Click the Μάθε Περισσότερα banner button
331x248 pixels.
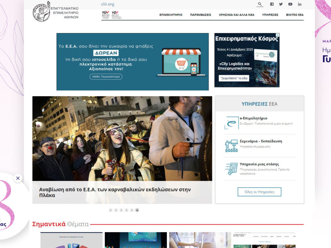click(x=106, y=76)
